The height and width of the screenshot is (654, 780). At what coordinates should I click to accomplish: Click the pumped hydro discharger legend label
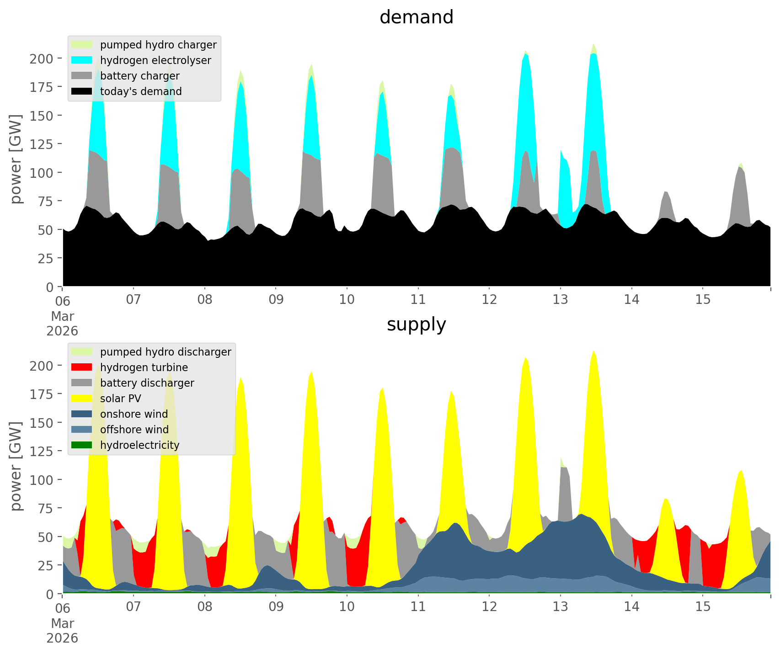click(166, 352)
